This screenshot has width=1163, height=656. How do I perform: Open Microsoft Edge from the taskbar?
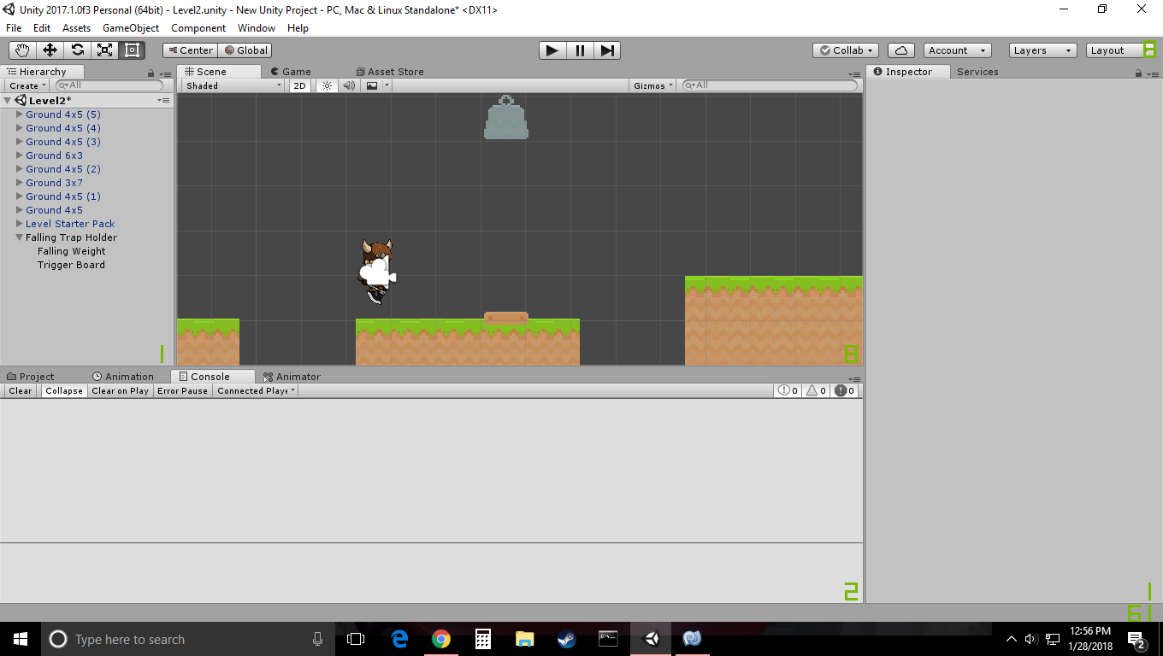click(x=399, y=639)
